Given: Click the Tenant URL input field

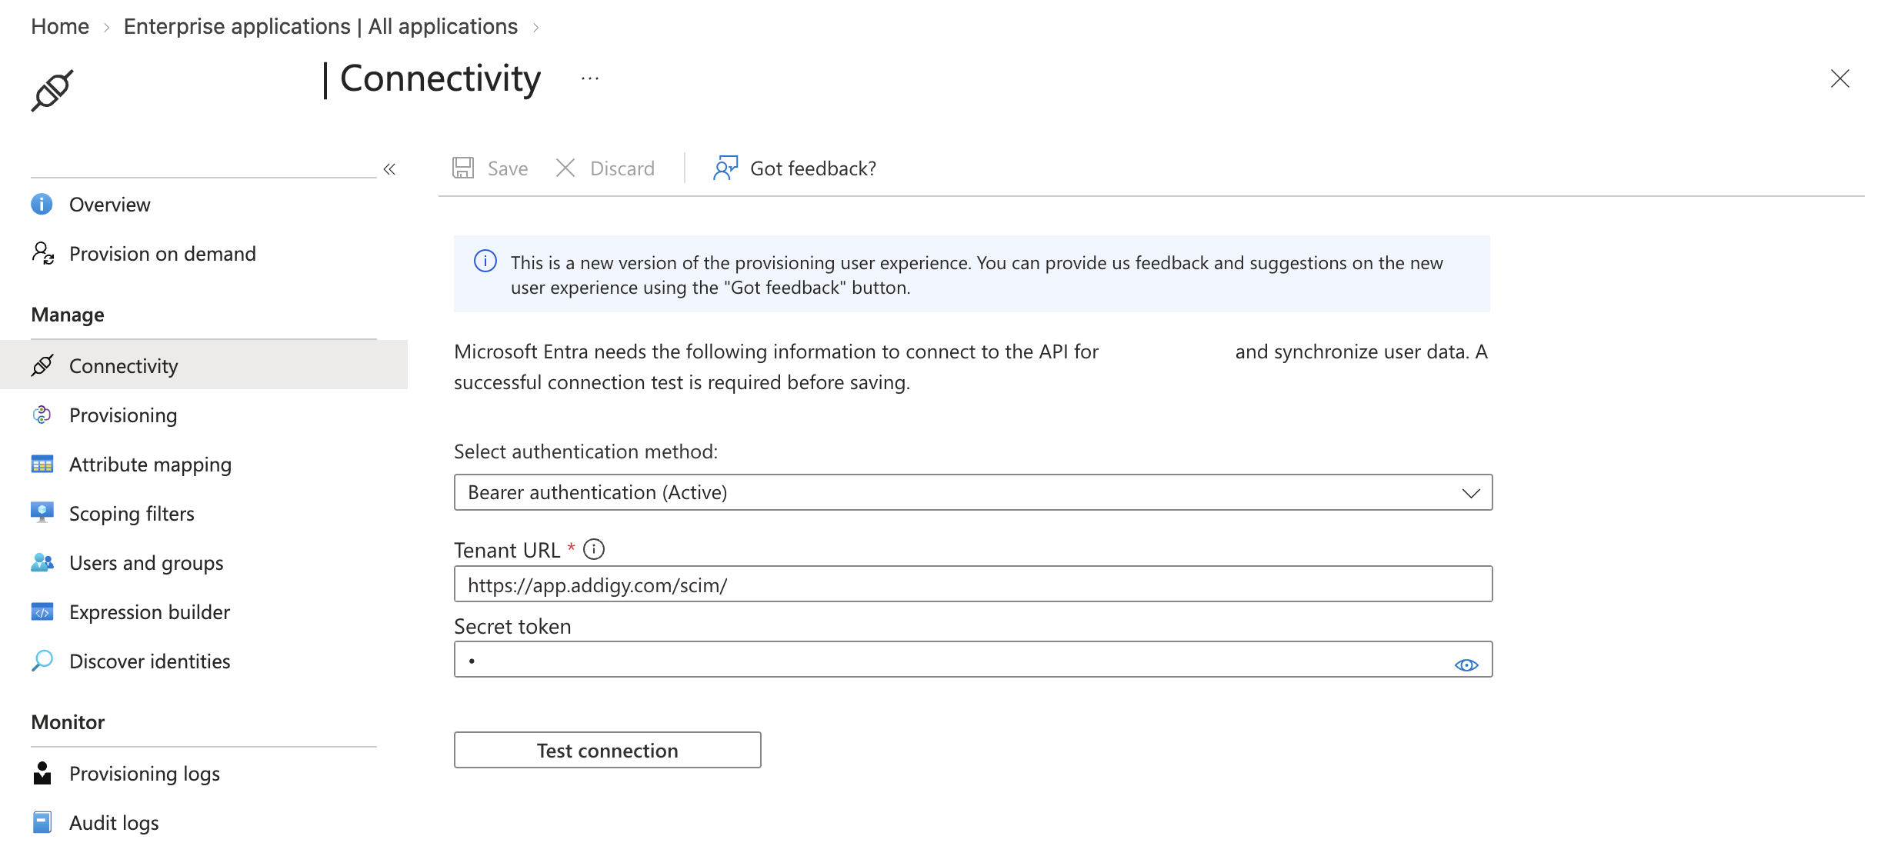Looking at the screenshot, I should click(973, 585).
